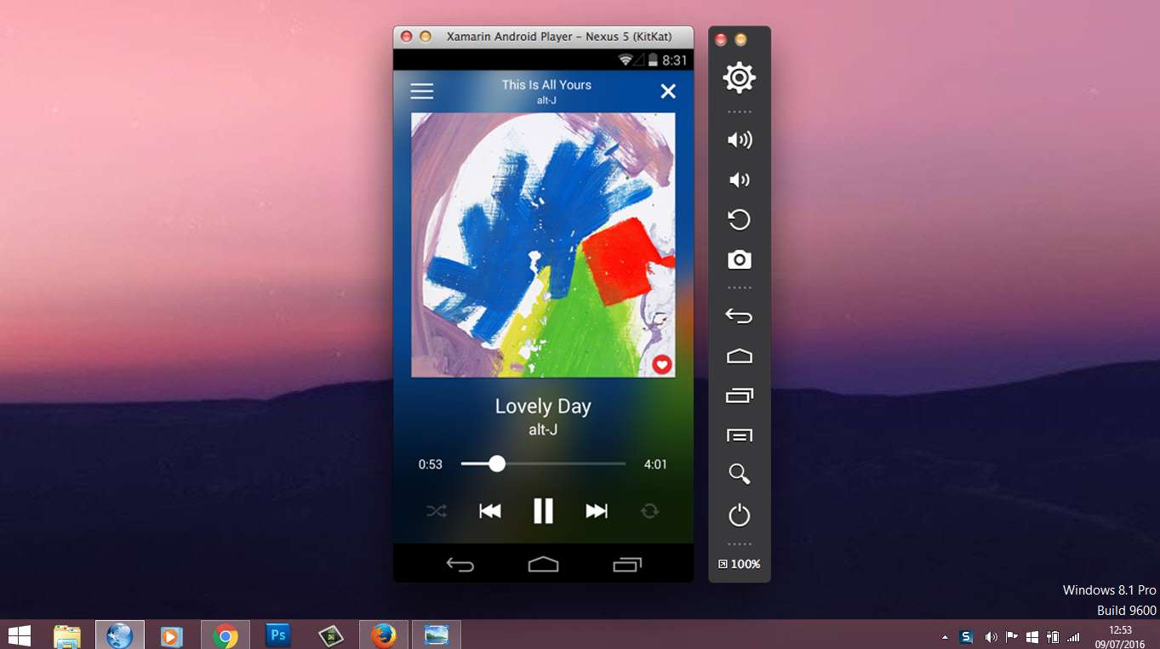Rotate the emulator device screen
This screenshot has width=1160, height=649.
pyautogui.click(x=739, y=220)
